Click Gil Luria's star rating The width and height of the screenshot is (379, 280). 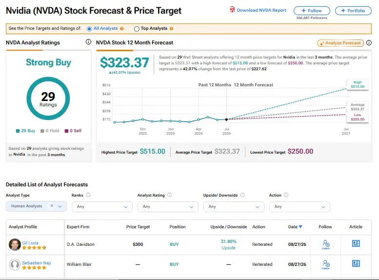[34, 248]
